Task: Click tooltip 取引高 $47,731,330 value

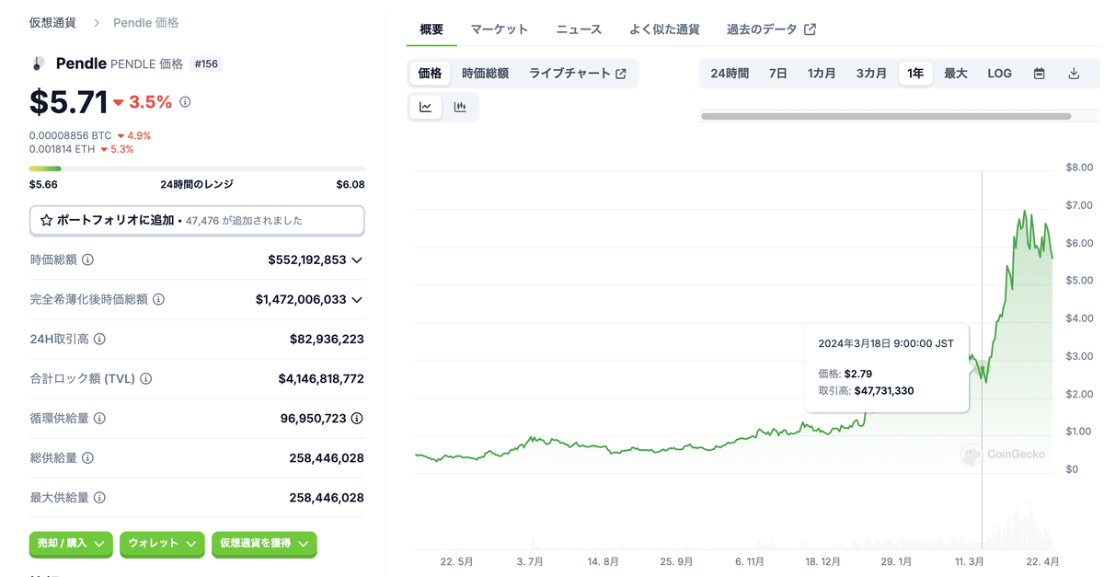Action: pos(884,391)
